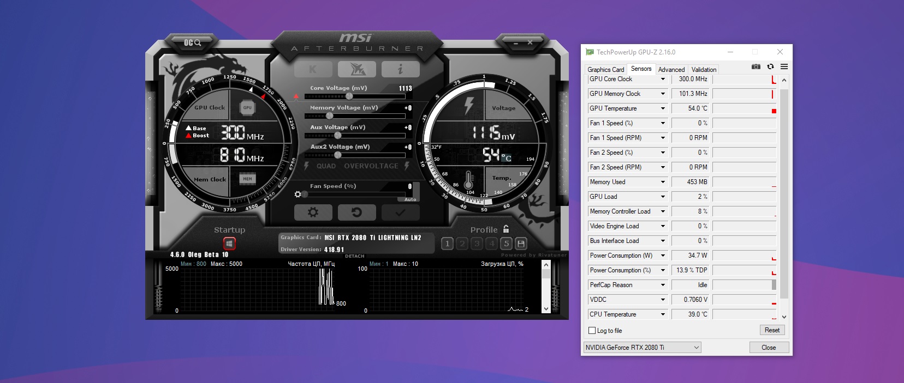Open the Advanced tab in GPU-Z
This screenshot has width=904, height=383.
click(x=671, y=70)
